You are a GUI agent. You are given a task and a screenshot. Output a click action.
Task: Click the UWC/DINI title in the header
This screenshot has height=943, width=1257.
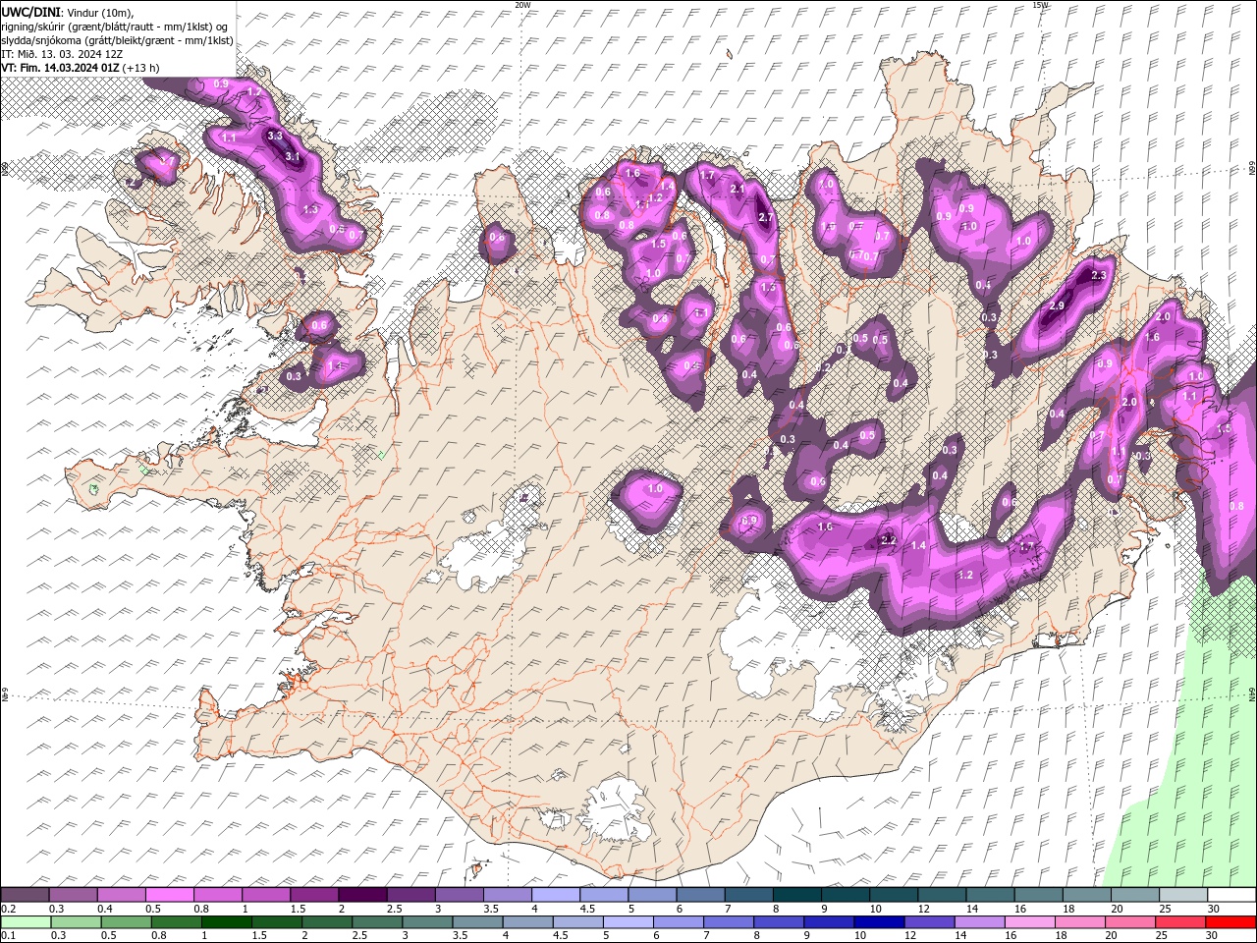pos(30,12)
